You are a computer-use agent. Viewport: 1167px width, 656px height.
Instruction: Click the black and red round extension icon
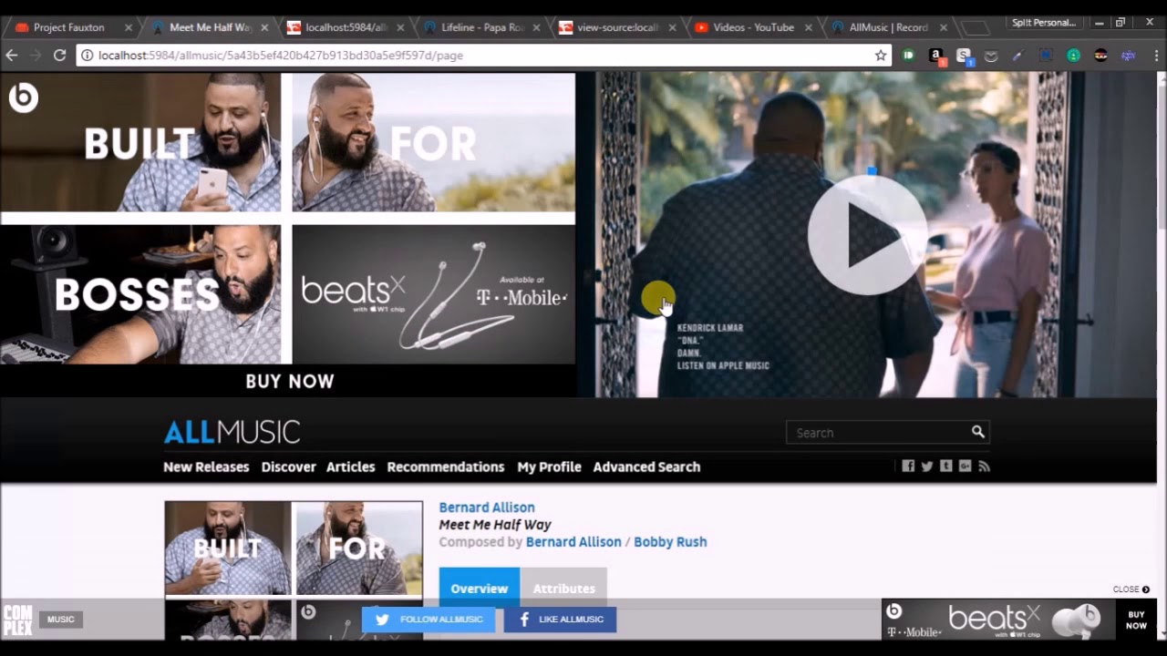click(x=1100, y=56)
